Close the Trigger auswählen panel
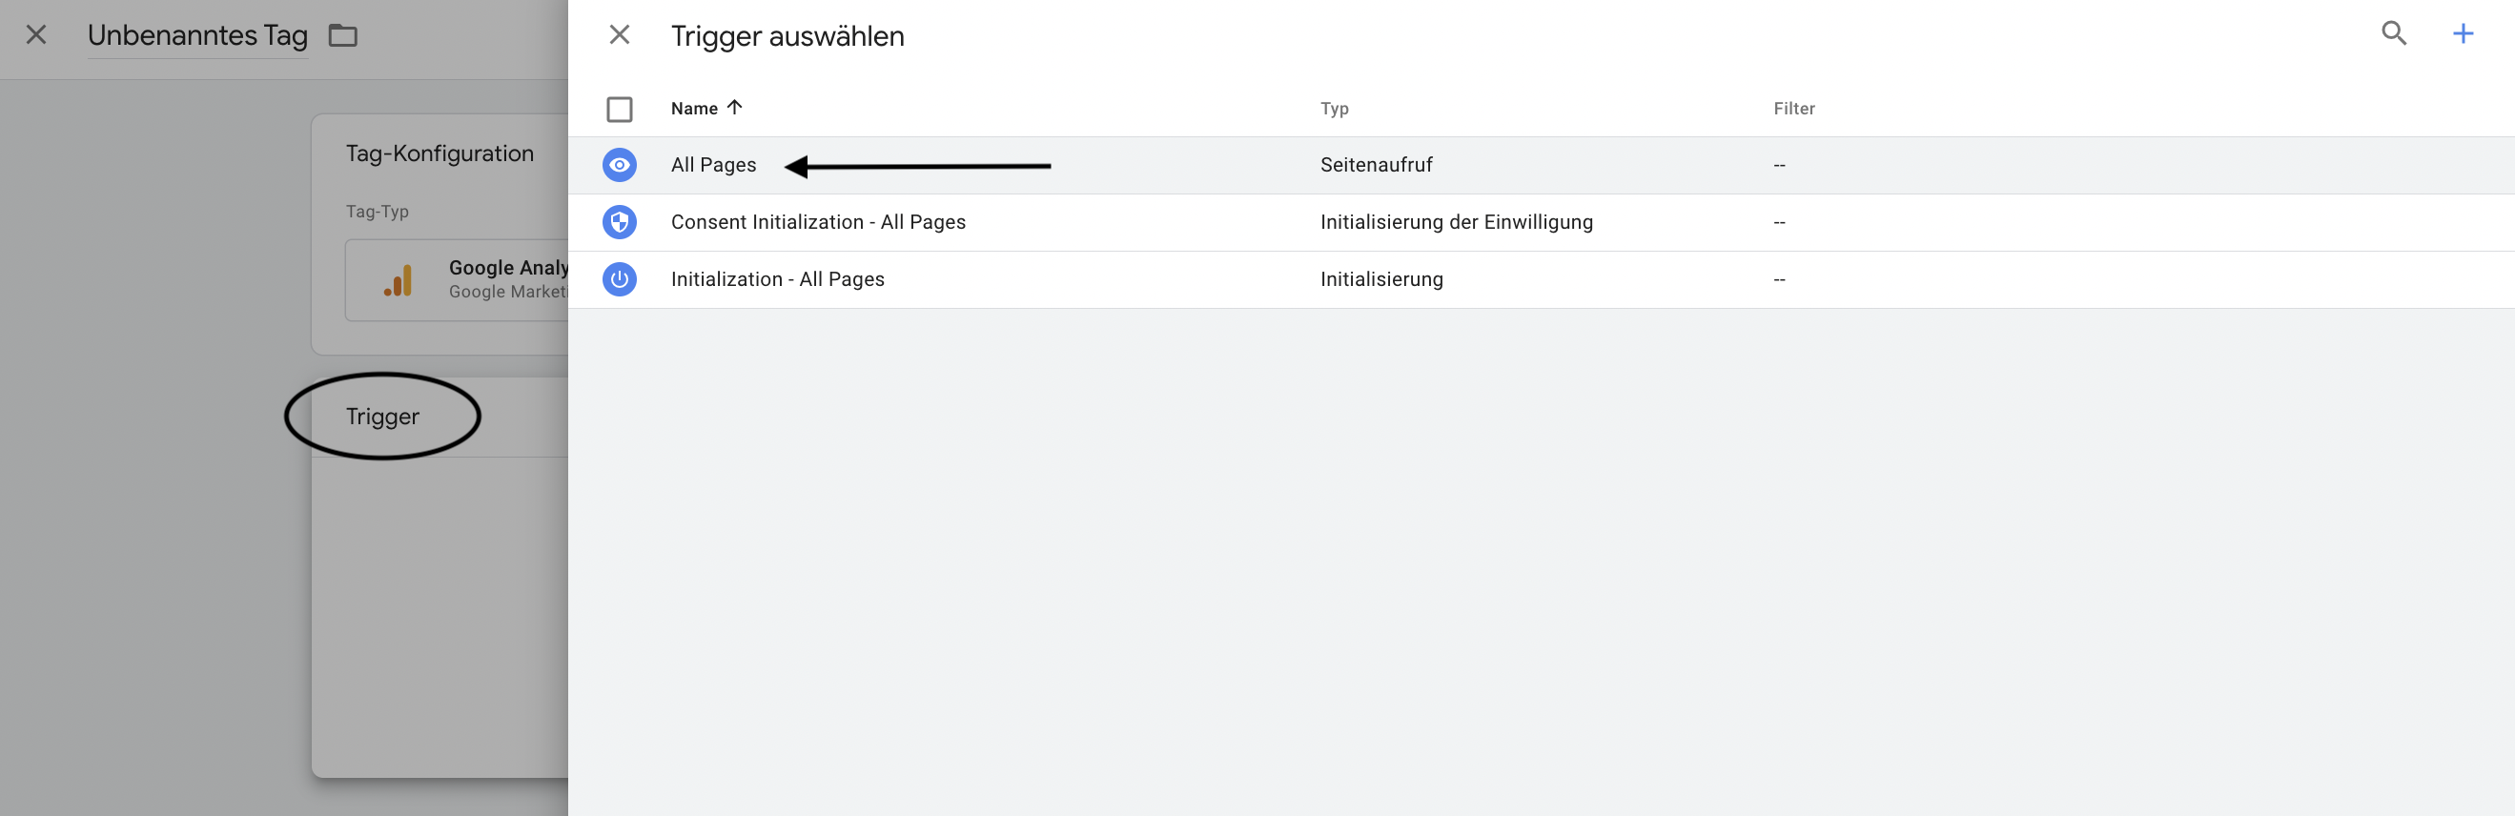Viewport: 2515px width, 816px height. pyautogui.click(x=619, y=35)
